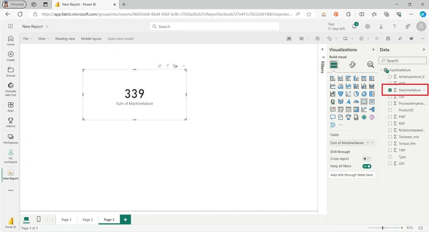This screenshot has height=232, width=429.
Task: Check the ProductID field
Action: (x=390, y=110)
